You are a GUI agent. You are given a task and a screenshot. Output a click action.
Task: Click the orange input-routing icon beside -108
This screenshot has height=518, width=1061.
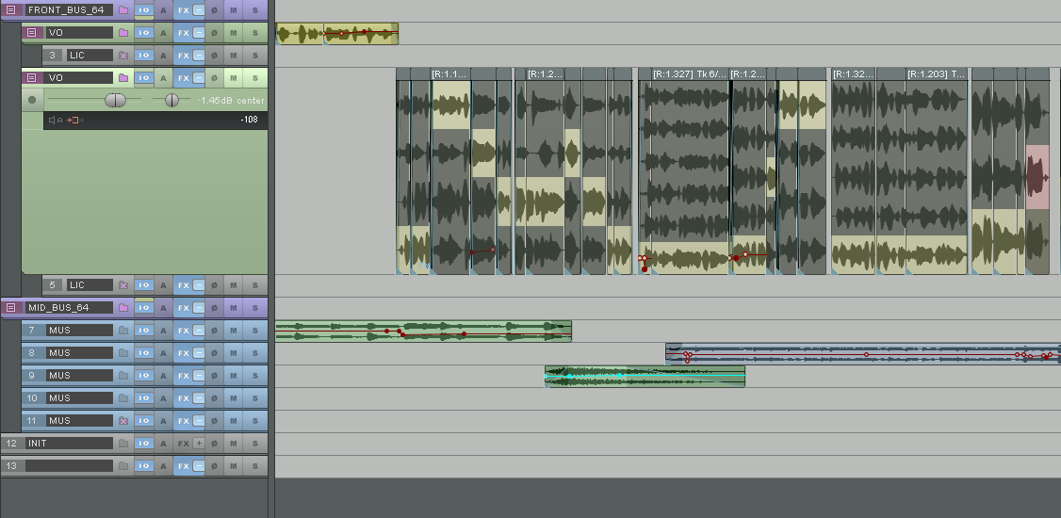(74, 121)
